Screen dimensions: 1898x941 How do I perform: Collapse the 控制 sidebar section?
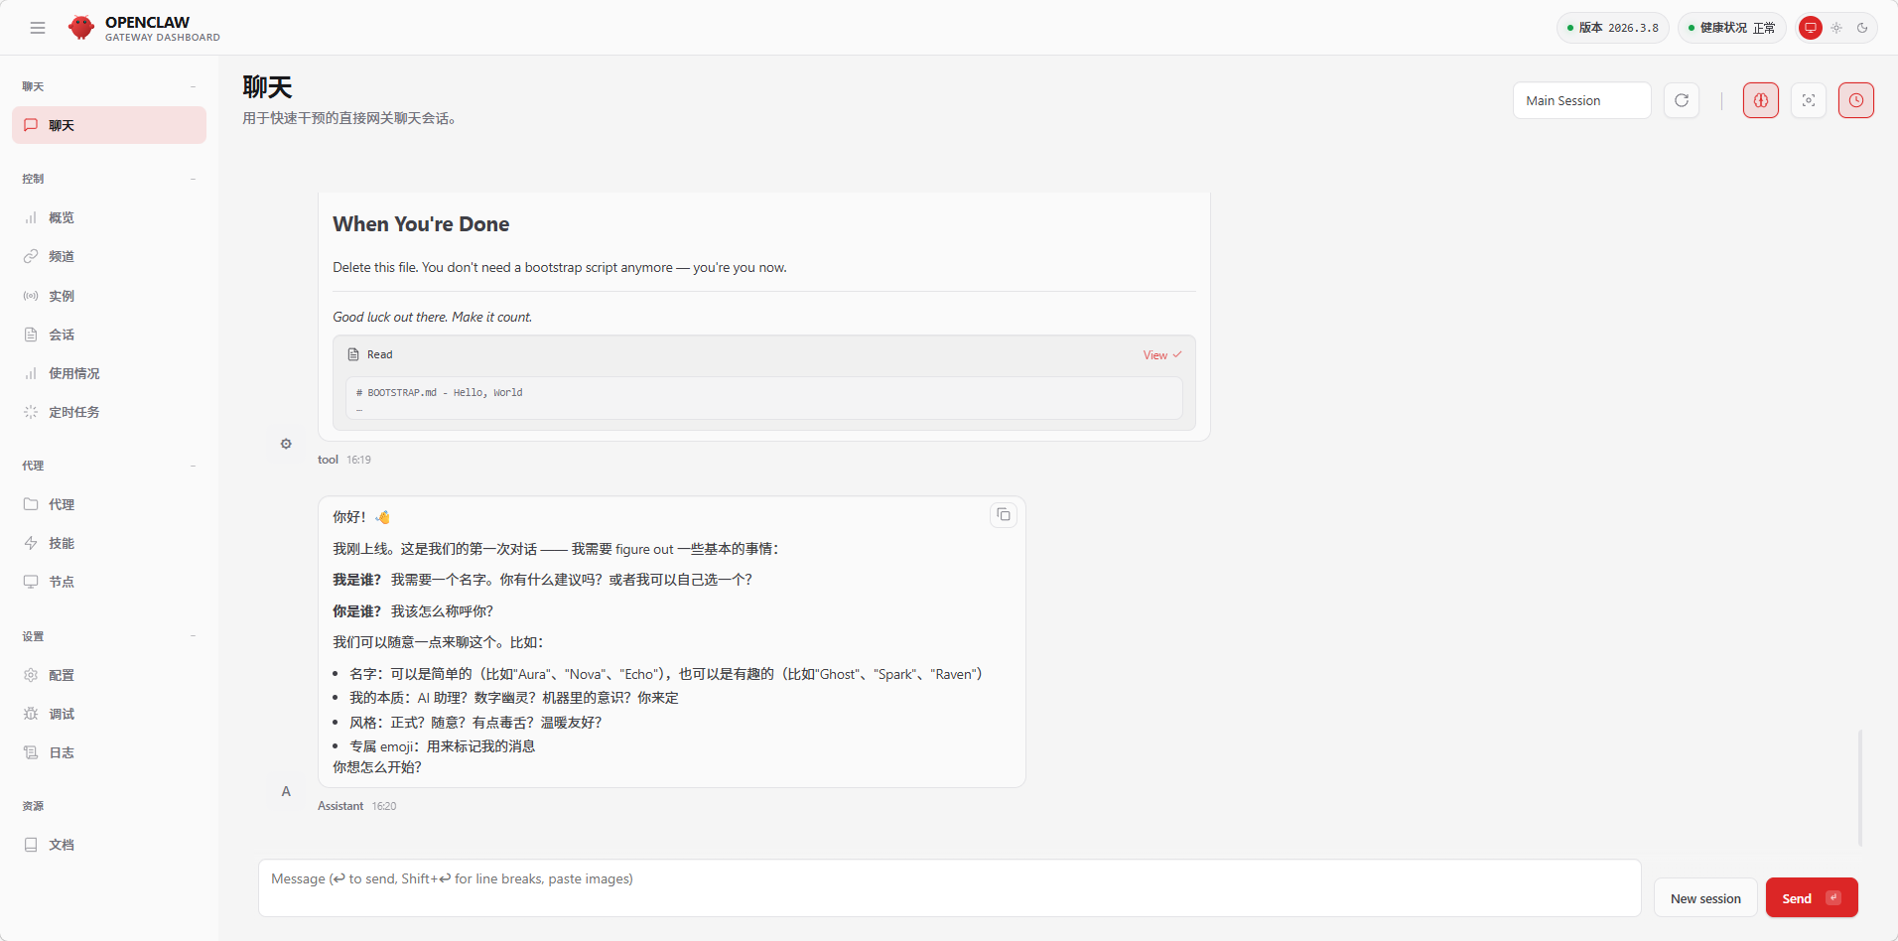pyautogui.click(x=193, y=179)
